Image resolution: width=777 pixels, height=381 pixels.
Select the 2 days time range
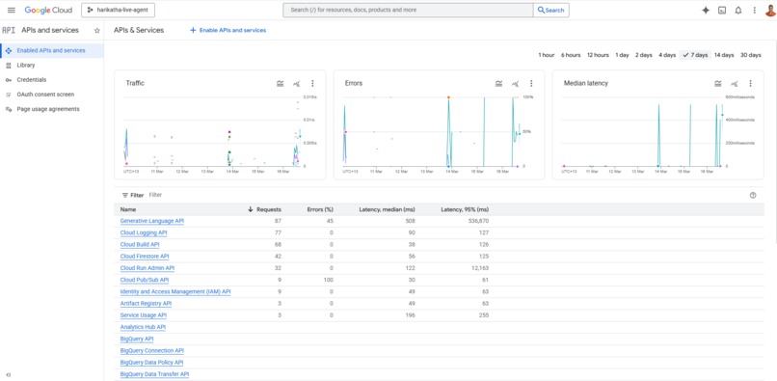coord(644,55)
